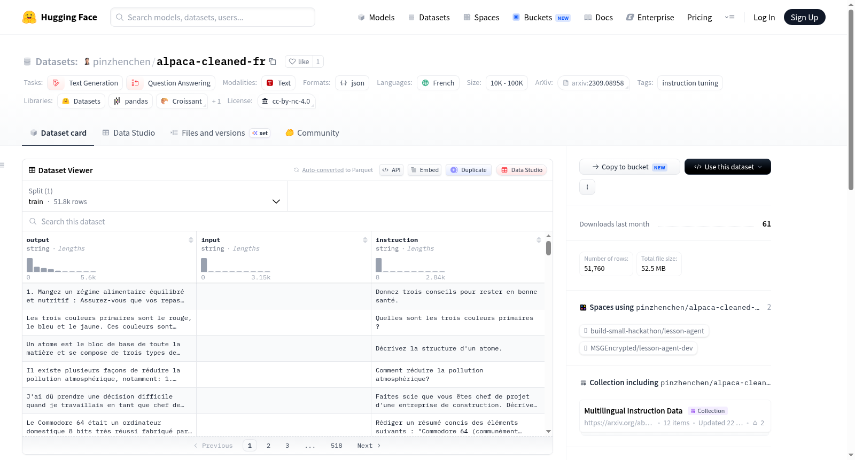Click Next page button

pos(369,446)
